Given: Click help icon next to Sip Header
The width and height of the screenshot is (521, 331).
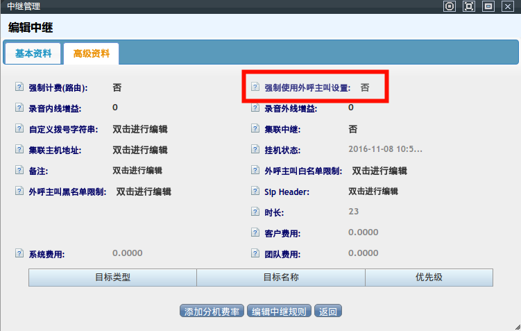Looking at the screenshot, I should (255, 192).
